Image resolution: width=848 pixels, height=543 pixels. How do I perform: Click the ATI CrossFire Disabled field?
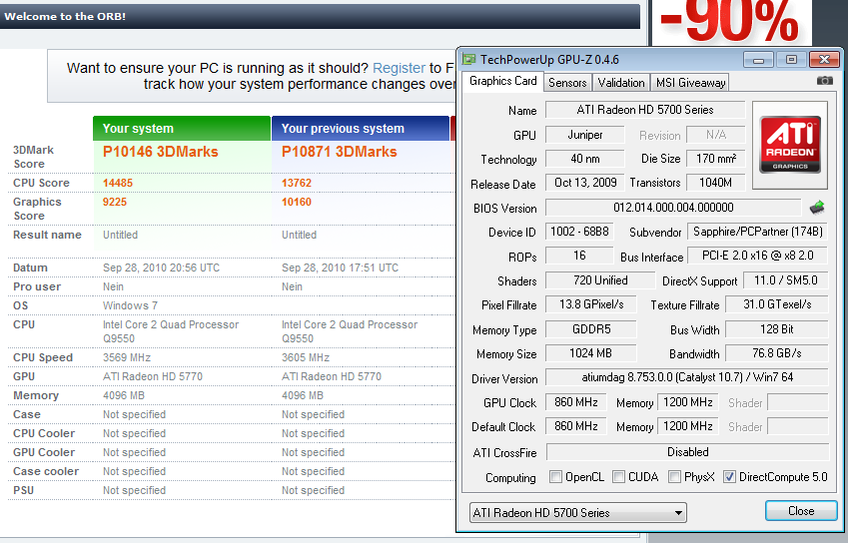pos(687,452)
